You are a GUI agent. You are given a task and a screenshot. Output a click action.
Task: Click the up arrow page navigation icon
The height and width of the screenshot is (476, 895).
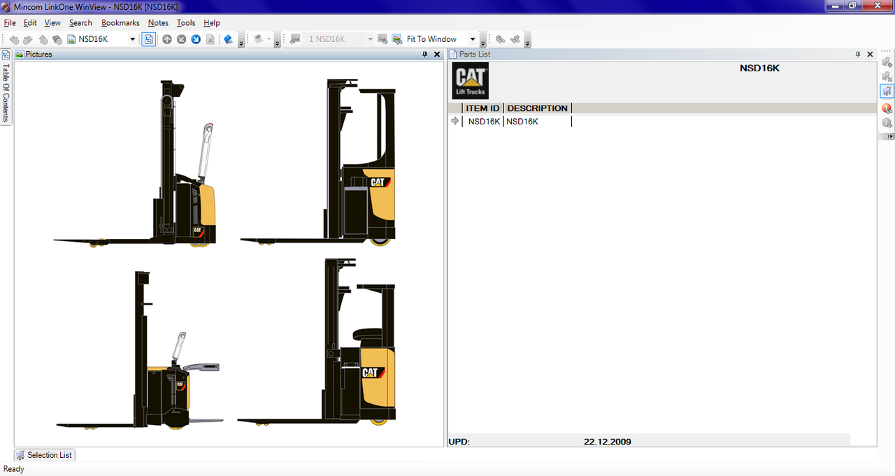pos(167,39)
